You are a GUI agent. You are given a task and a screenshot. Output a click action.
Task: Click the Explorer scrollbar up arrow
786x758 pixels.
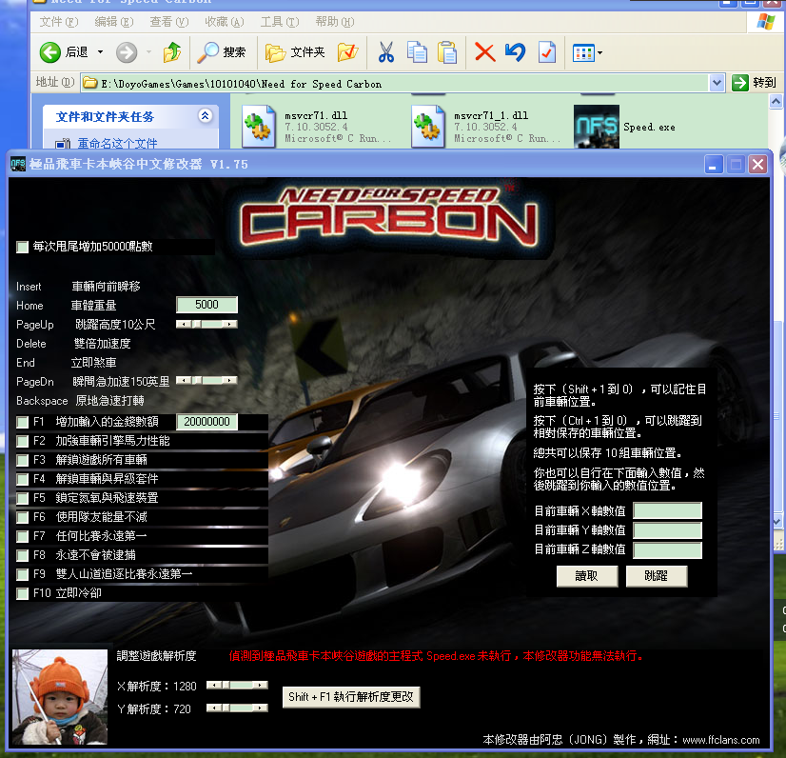(776, 102)
